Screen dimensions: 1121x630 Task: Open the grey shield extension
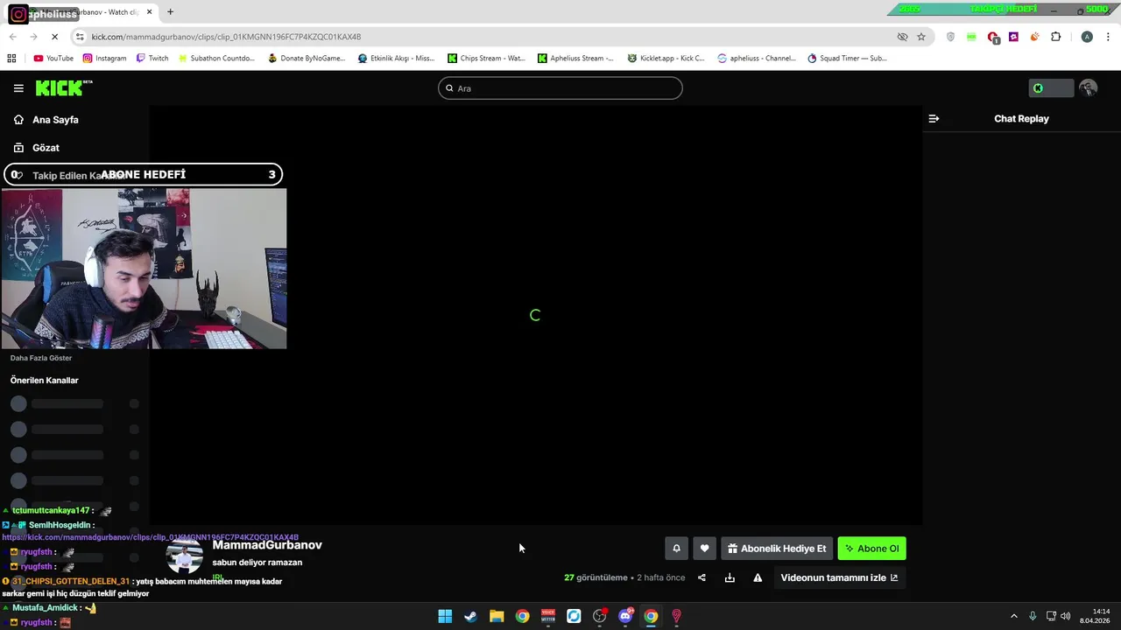950,37
